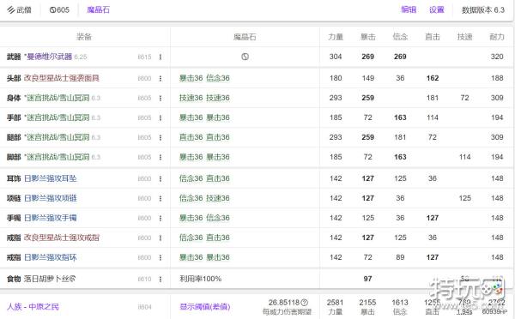Screen dimensions: 515x319
Task: Open three-dot menu for 食物 row
Action: pos(161,279)
